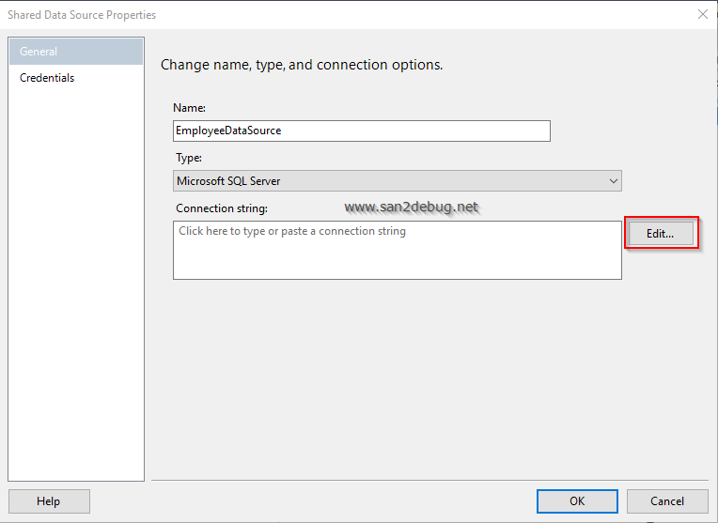
Task: Select the General page in left pane
Action: coord(75,52)
